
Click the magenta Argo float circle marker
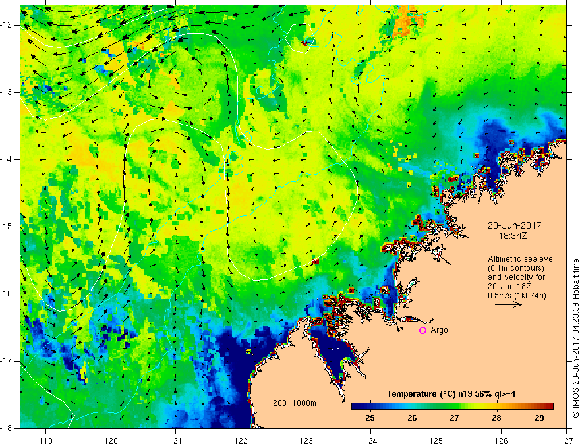pyautogui.click(x=422, y=331)
